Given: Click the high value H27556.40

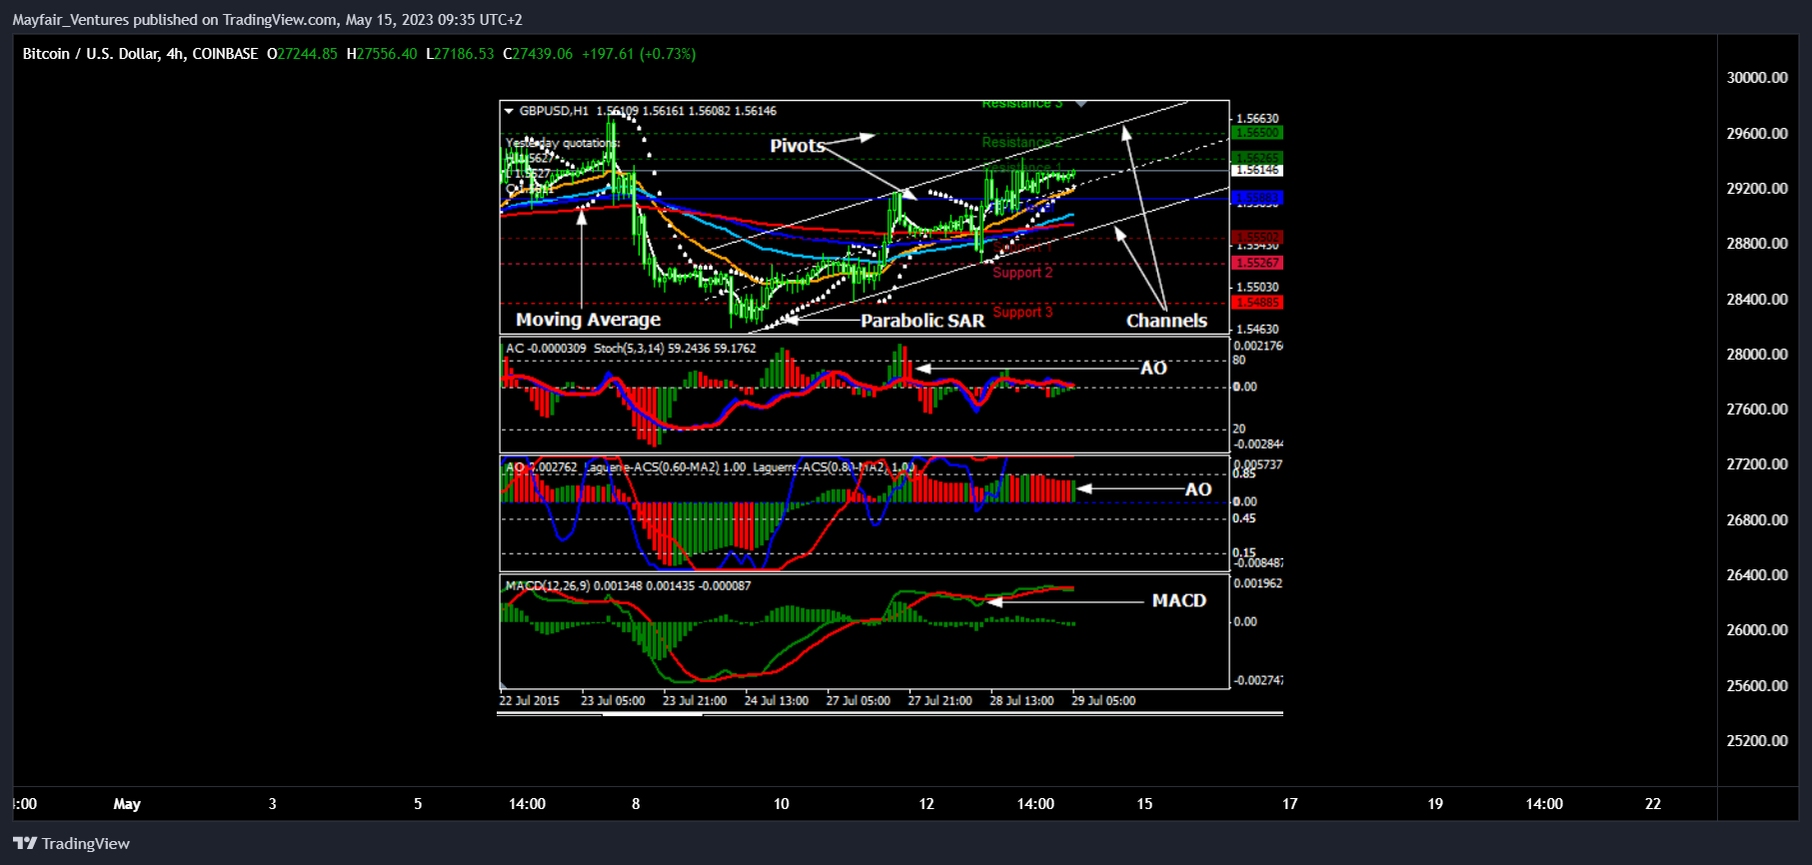Looking at the screenshot, I should 382,54.
